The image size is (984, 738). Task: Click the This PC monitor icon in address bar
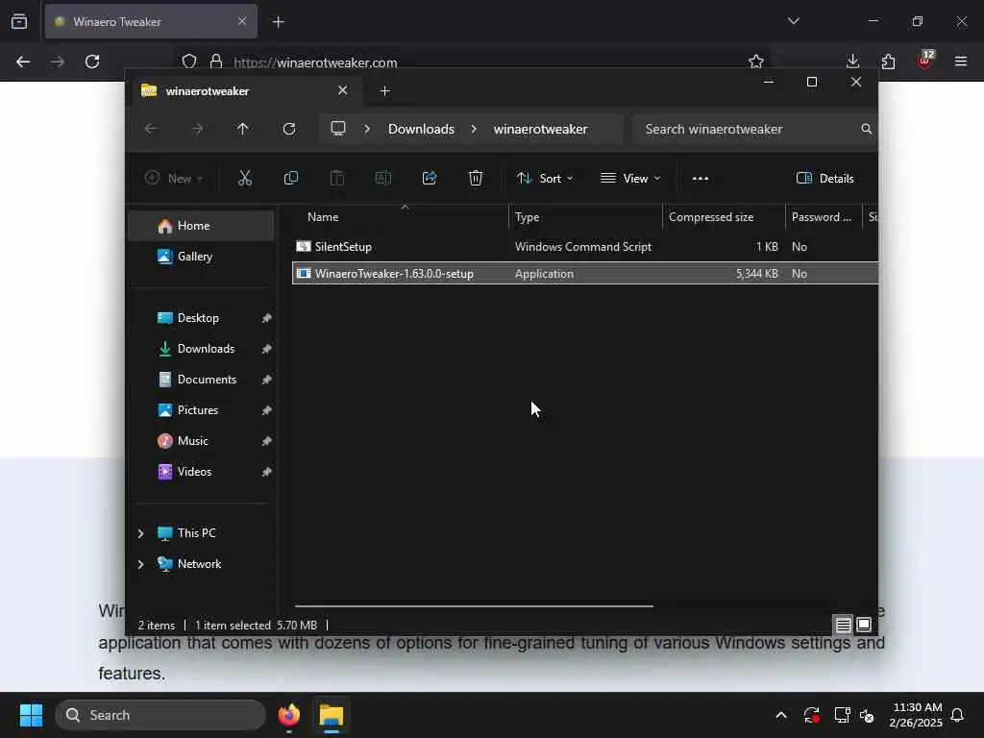coord(338,129)
